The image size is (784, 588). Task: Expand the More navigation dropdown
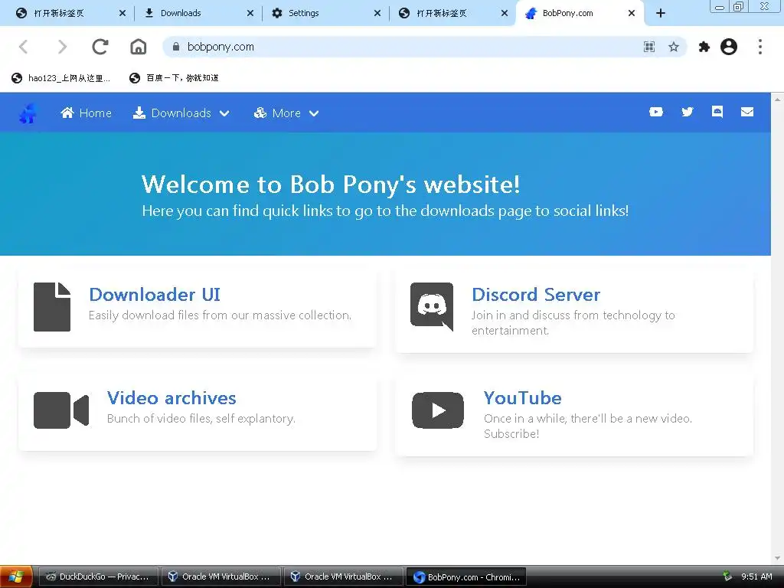tap(286, 113)
